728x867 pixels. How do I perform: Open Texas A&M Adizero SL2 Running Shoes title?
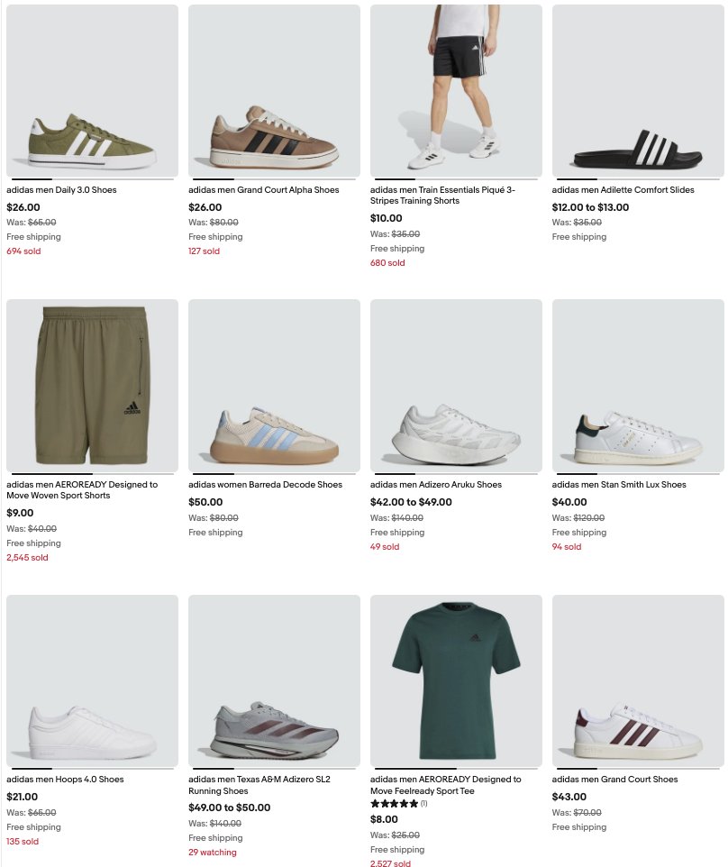tap(259, 785)
